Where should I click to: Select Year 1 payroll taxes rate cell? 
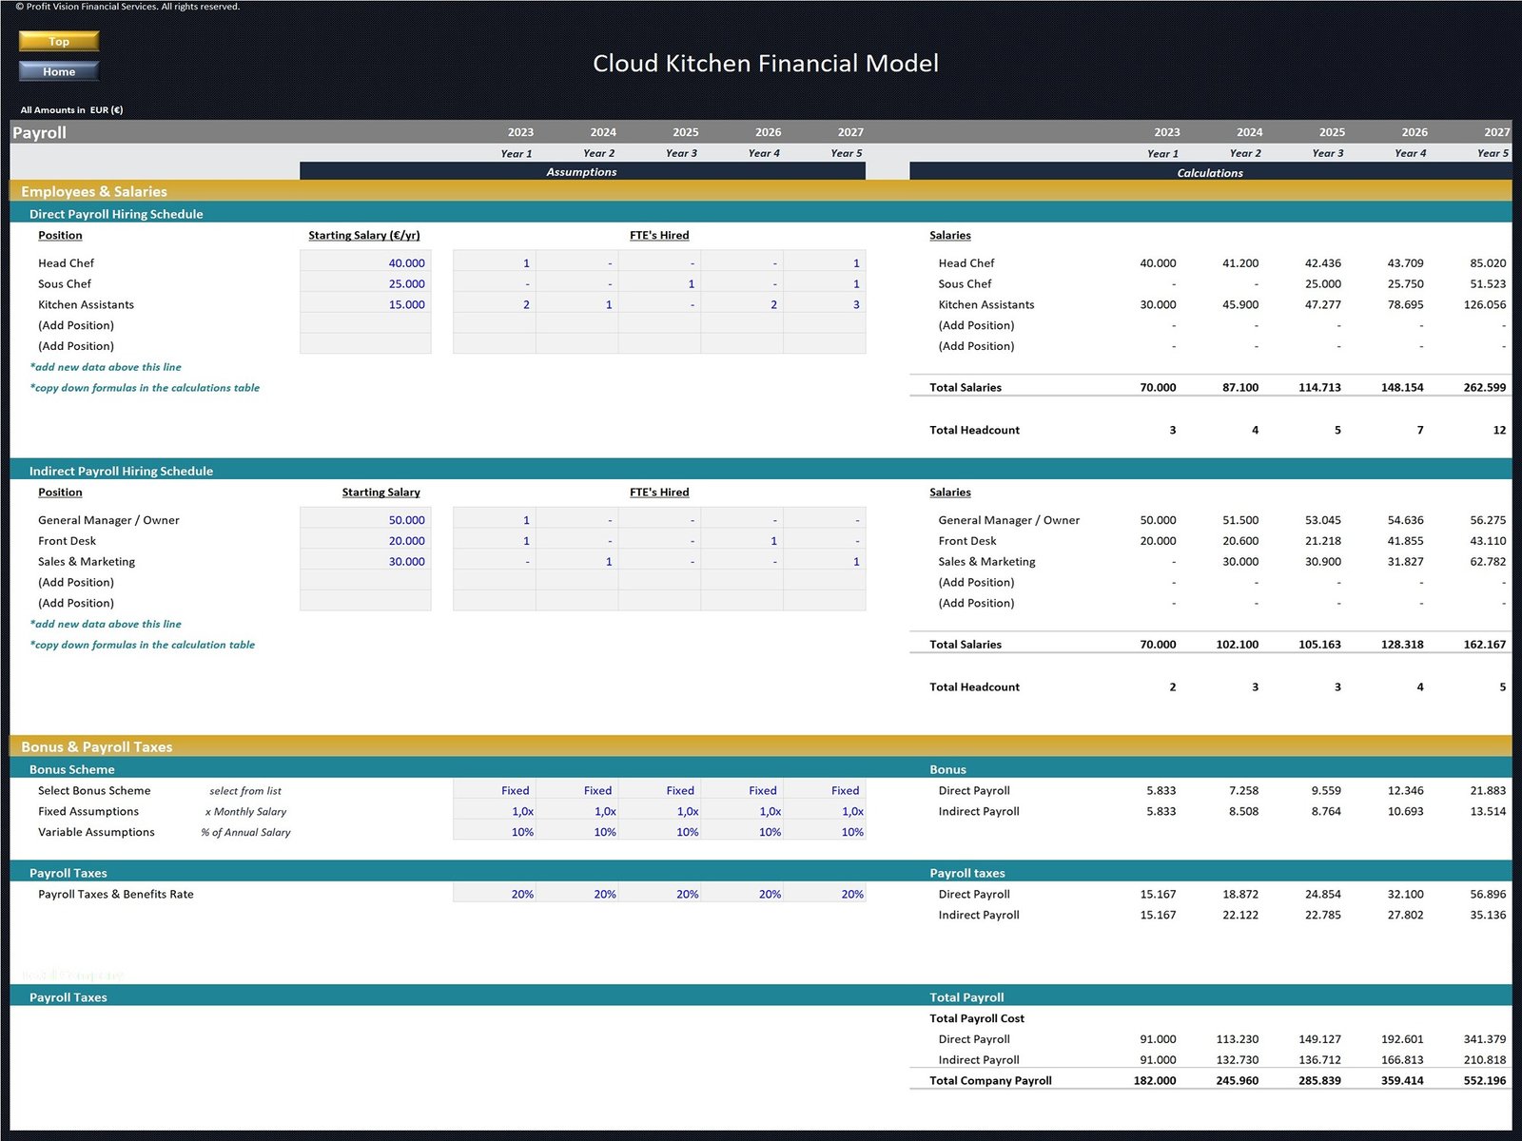(495, 895)
